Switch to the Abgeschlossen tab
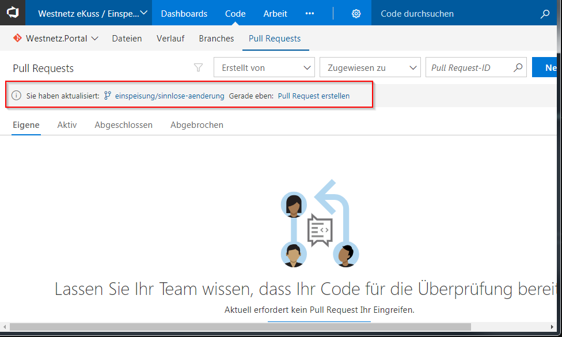This screenshot has height=337, width=562. tap(123, 125)
